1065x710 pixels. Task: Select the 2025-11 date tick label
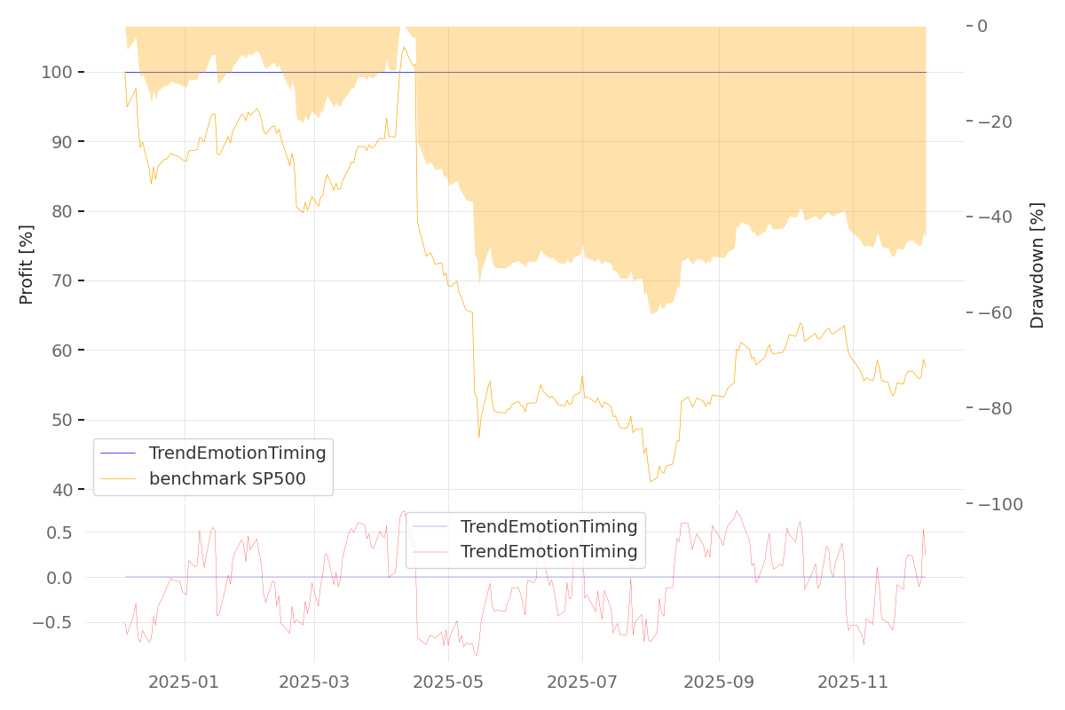point(852,682)
